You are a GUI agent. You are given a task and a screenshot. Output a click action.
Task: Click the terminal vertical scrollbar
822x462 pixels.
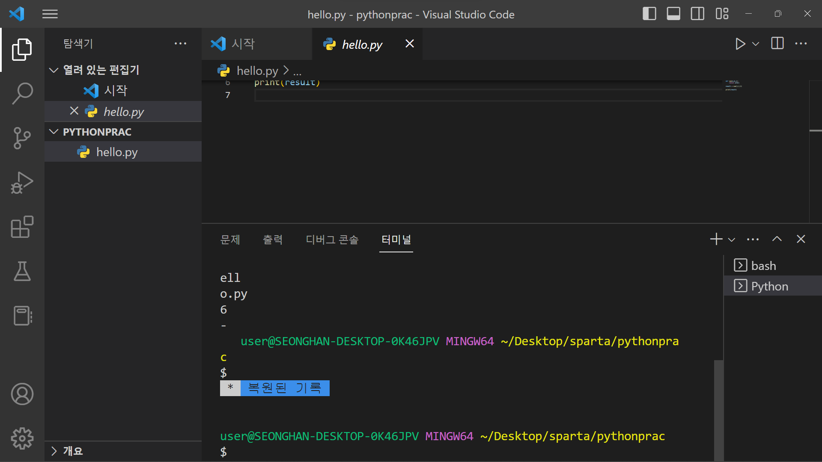pyautogui.click(x=718, y=410)
